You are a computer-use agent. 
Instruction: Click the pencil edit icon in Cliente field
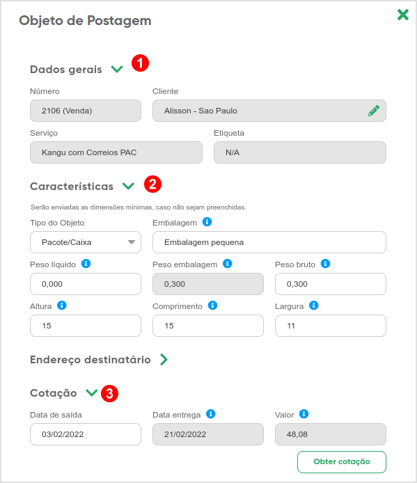(374, 111)
